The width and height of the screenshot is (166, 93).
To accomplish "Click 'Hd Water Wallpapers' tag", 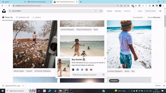I will (x=115, y=71).
